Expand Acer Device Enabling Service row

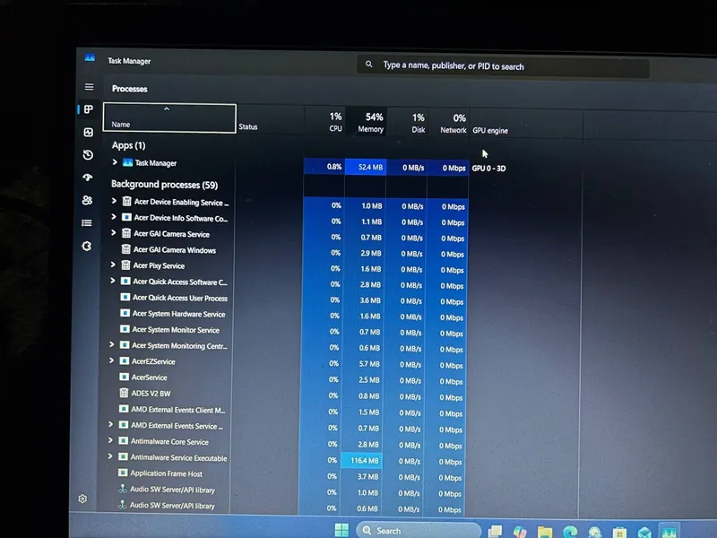tap(114, 201)
